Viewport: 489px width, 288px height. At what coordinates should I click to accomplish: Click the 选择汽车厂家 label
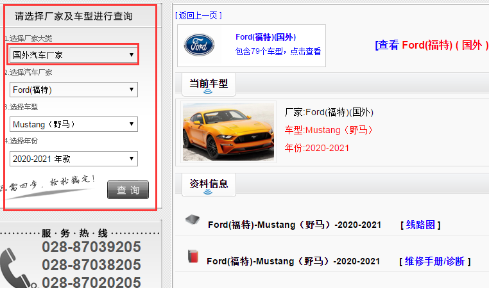pyautogui.click(x=28, y=72)
